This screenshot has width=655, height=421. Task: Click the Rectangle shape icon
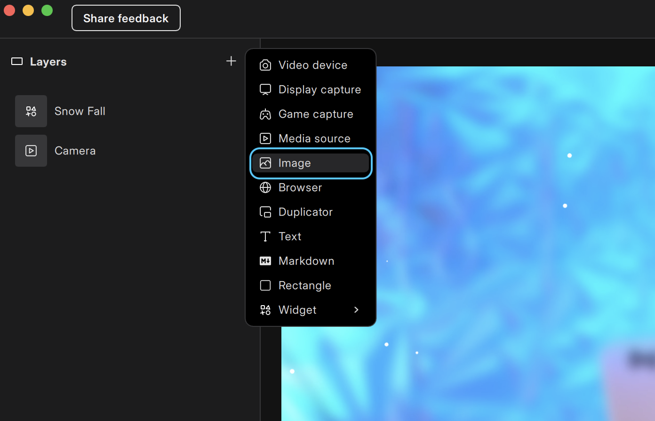[265, 285]
